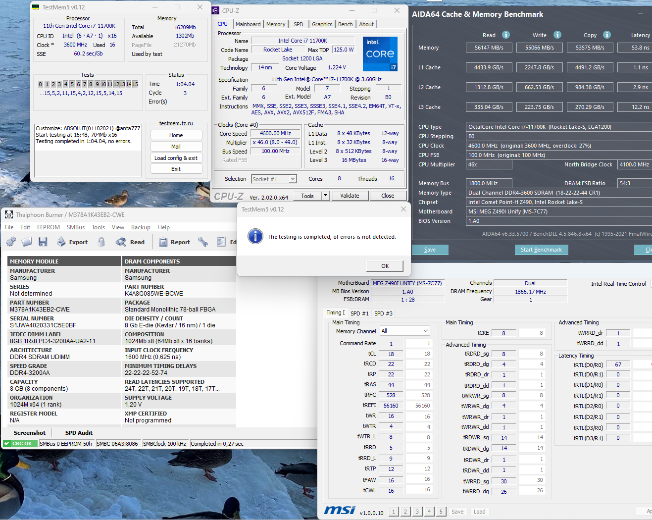Click Read in Thaiphoon Burner toolbar
The width and height of the screenshot is (652, 520).
pyautogui.click(x=130, y=242)
